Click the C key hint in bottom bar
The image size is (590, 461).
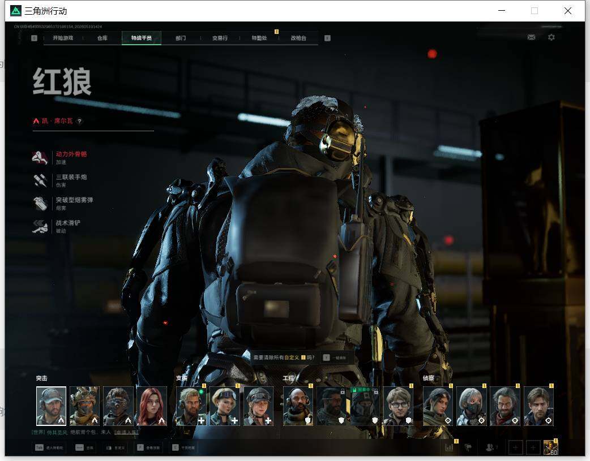tap(176, 447)
